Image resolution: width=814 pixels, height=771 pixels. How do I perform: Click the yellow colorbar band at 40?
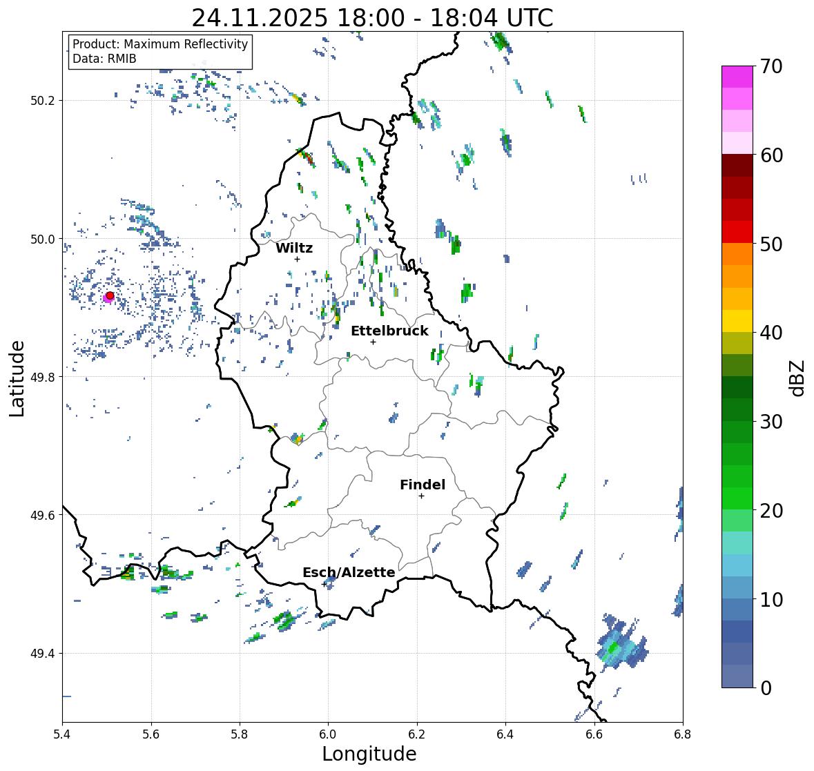pos(737,321)
